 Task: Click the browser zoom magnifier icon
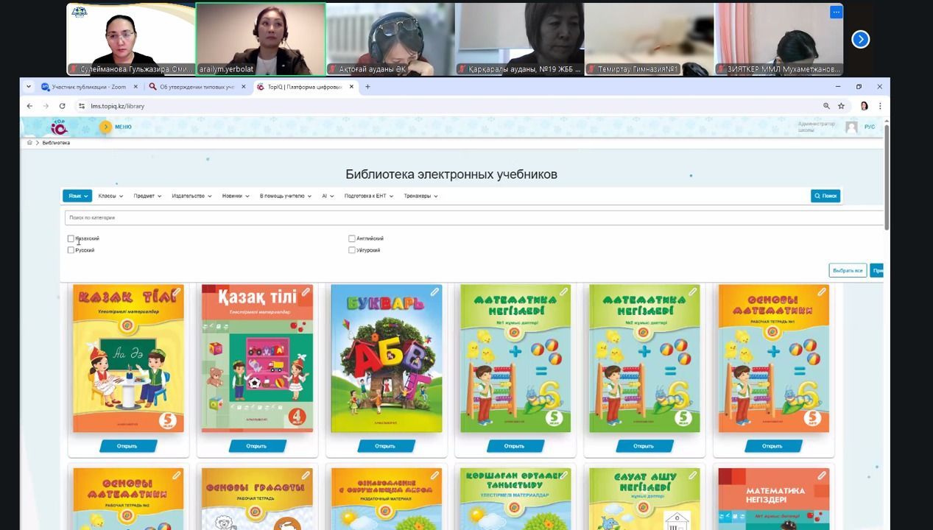826,106
